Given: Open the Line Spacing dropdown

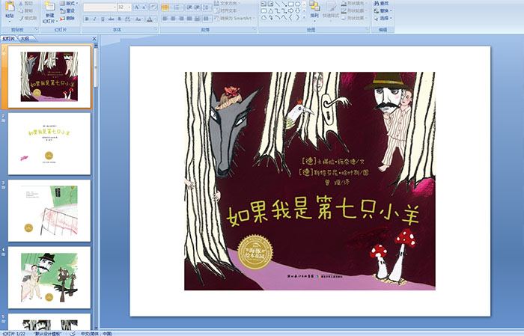Looking at the screenshot, I should [207, 7].
